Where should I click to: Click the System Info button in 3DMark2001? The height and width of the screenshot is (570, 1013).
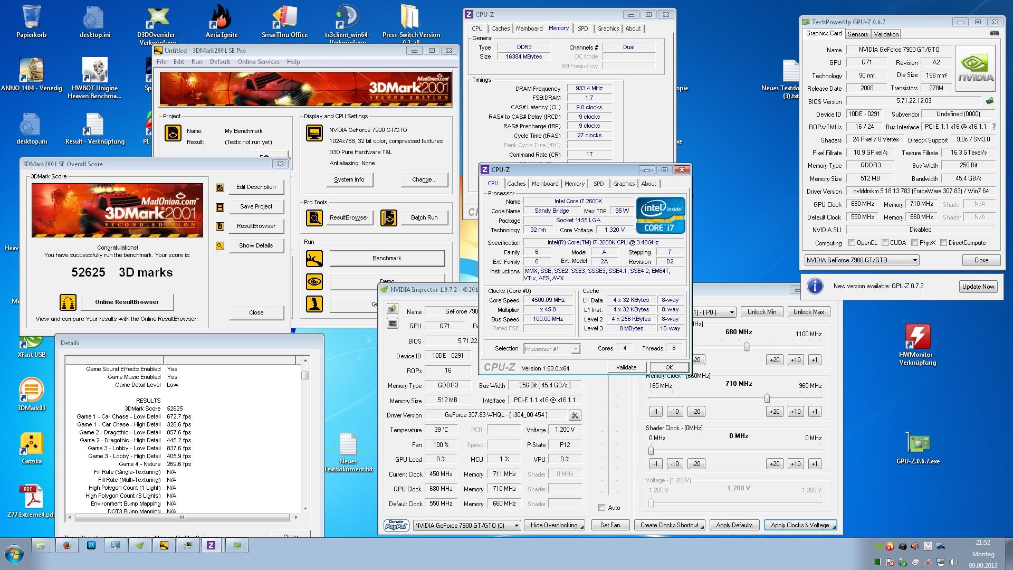(x=349, y=179)
